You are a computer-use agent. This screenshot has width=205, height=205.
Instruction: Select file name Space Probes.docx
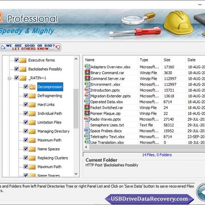pyautogui.click(x=106, y=131)
